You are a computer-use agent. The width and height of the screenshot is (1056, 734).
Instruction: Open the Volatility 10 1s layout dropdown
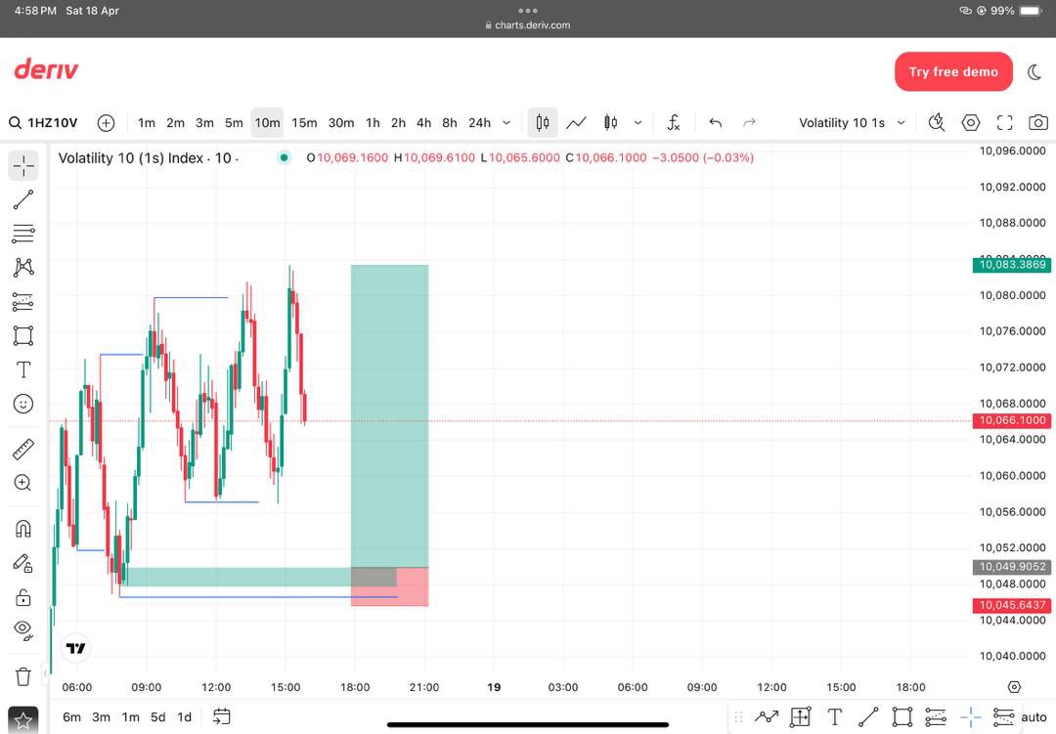pyautogui.click(x=852, y=122)
